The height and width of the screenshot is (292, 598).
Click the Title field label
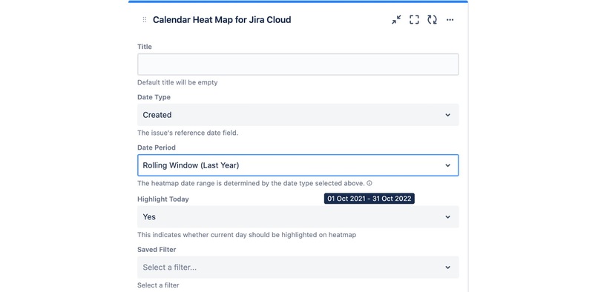coord(145,47)
